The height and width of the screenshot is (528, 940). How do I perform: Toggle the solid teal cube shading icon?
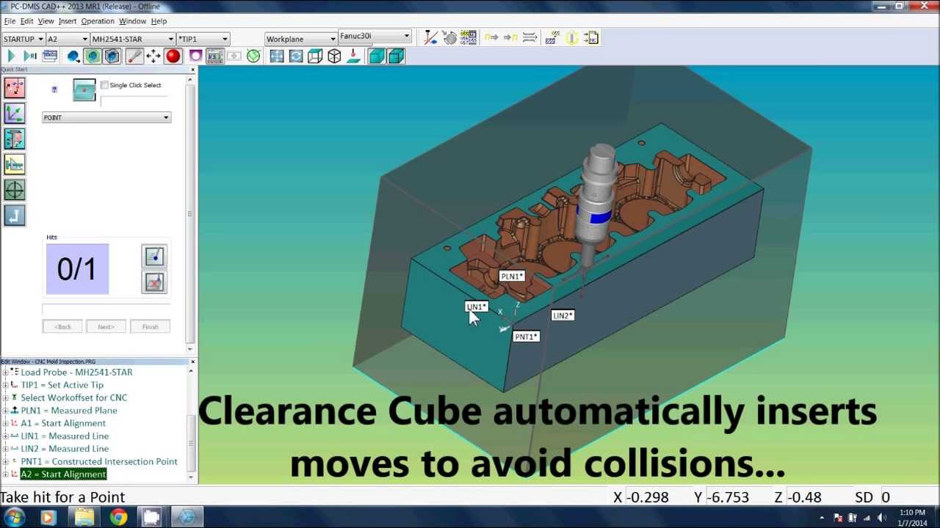(x=377, y=56)
